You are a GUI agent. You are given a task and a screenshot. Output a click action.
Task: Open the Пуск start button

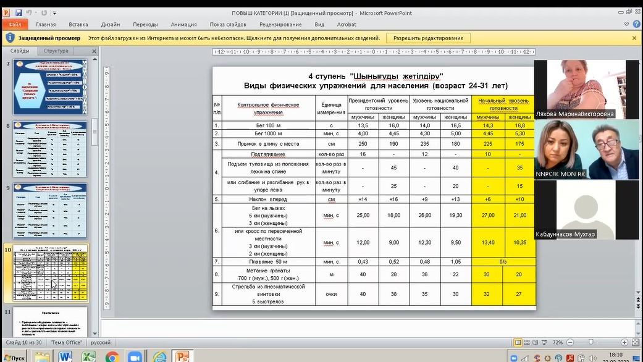click(15, 358)
